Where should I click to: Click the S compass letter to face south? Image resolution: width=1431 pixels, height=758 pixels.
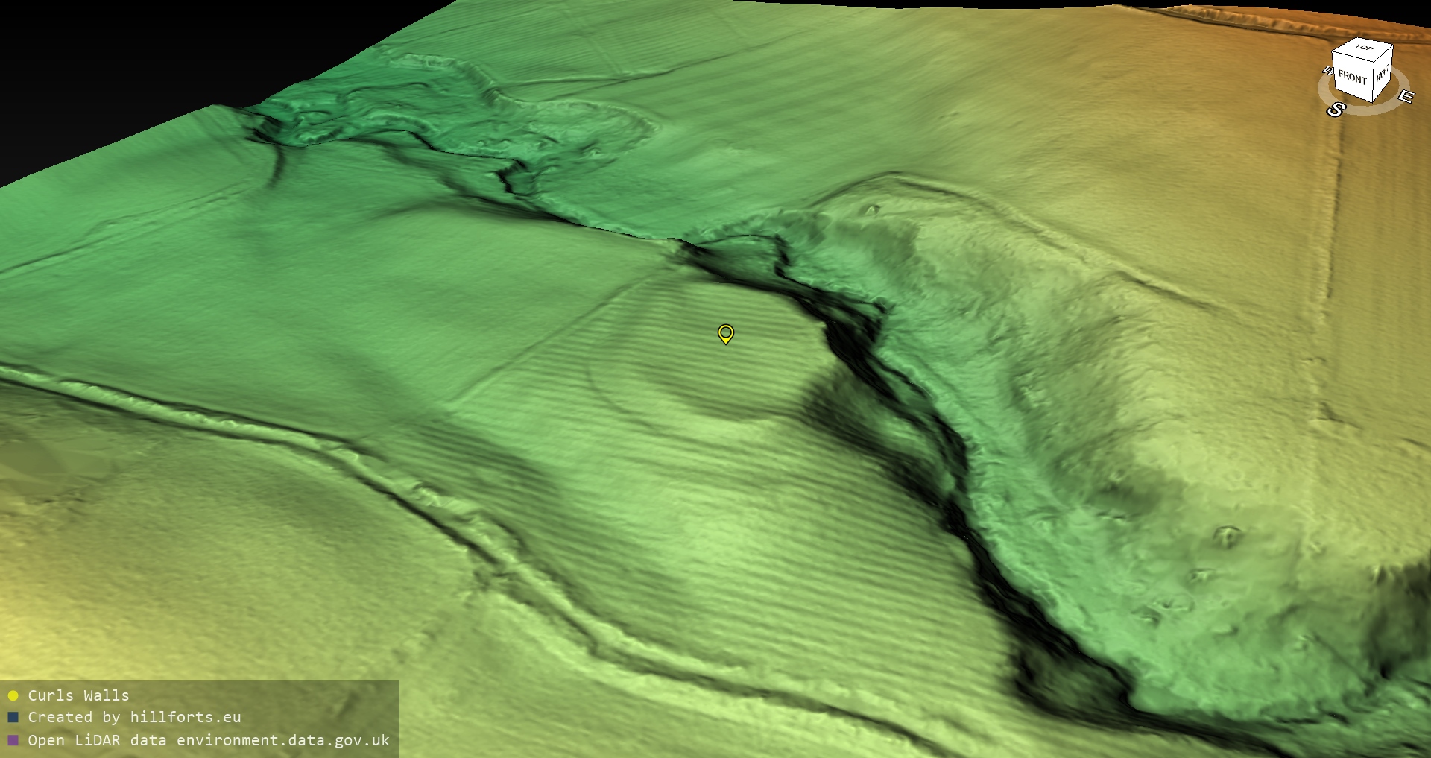pyautogui.click(x=1335, y=110)
